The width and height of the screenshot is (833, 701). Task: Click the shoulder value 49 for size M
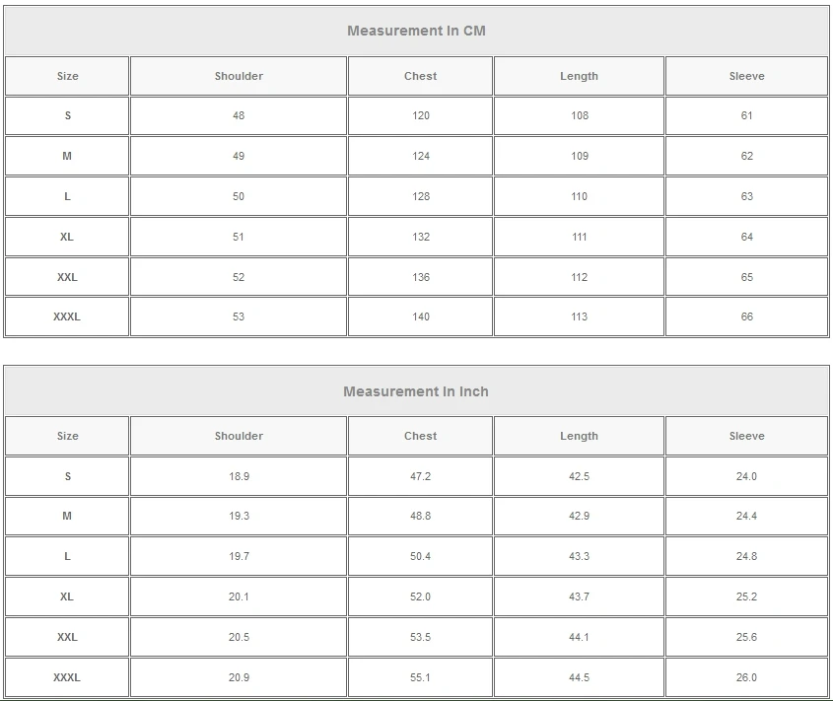tap(239, 156)
